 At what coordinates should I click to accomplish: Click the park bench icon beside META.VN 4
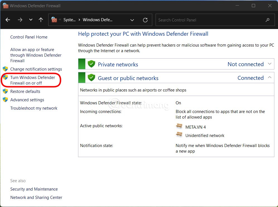coord(179,126)
